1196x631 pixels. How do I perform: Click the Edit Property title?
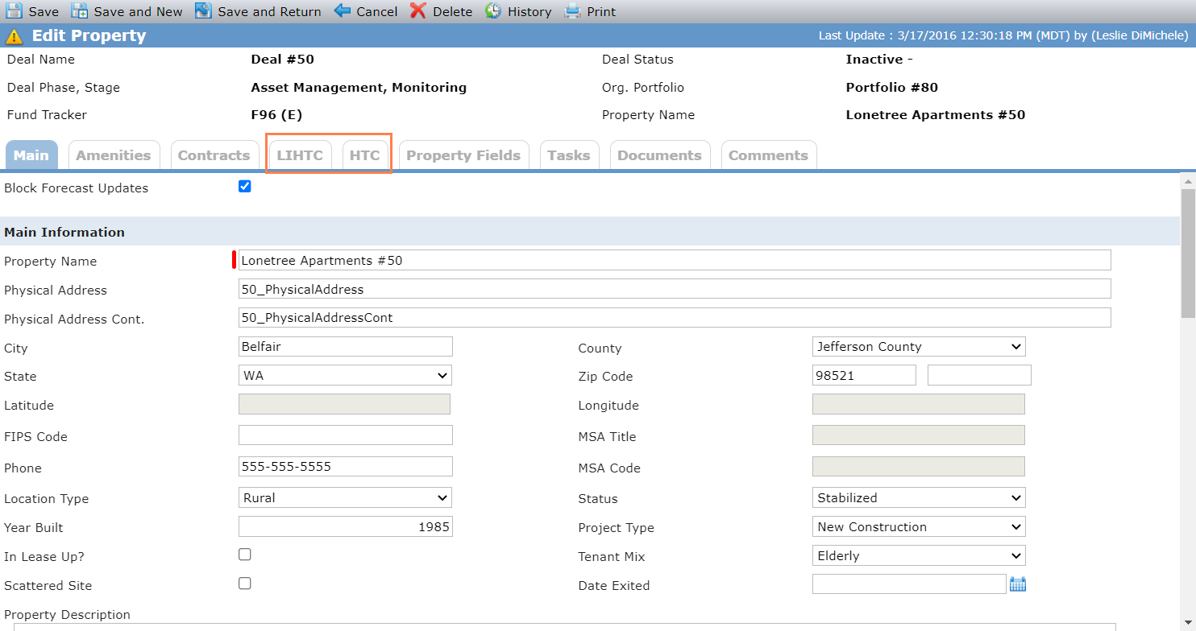89,36
